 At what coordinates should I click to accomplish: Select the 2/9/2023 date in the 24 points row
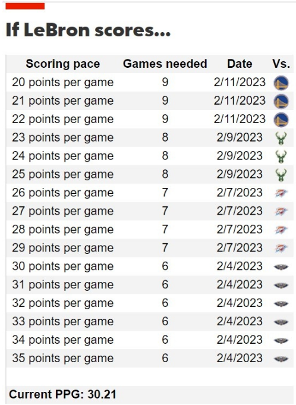[x=240, y=156]
